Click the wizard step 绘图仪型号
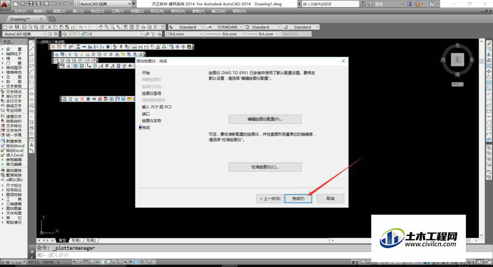The width and height of the screenshot is (493, 267). (x=151, y=93)
